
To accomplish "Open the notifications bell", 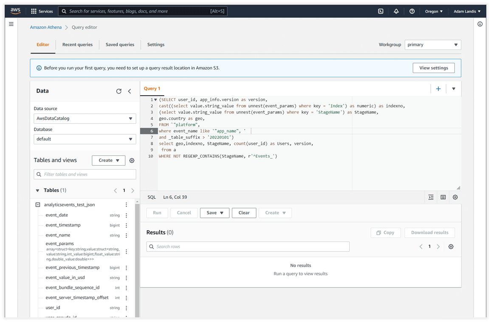I will click(396, 11).
